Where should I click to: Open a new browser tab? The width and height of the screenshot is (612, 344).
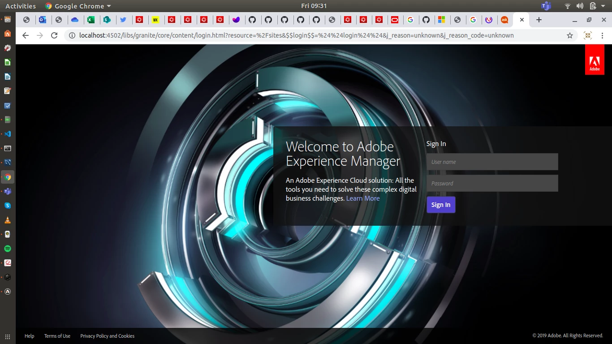coord(539,20)
